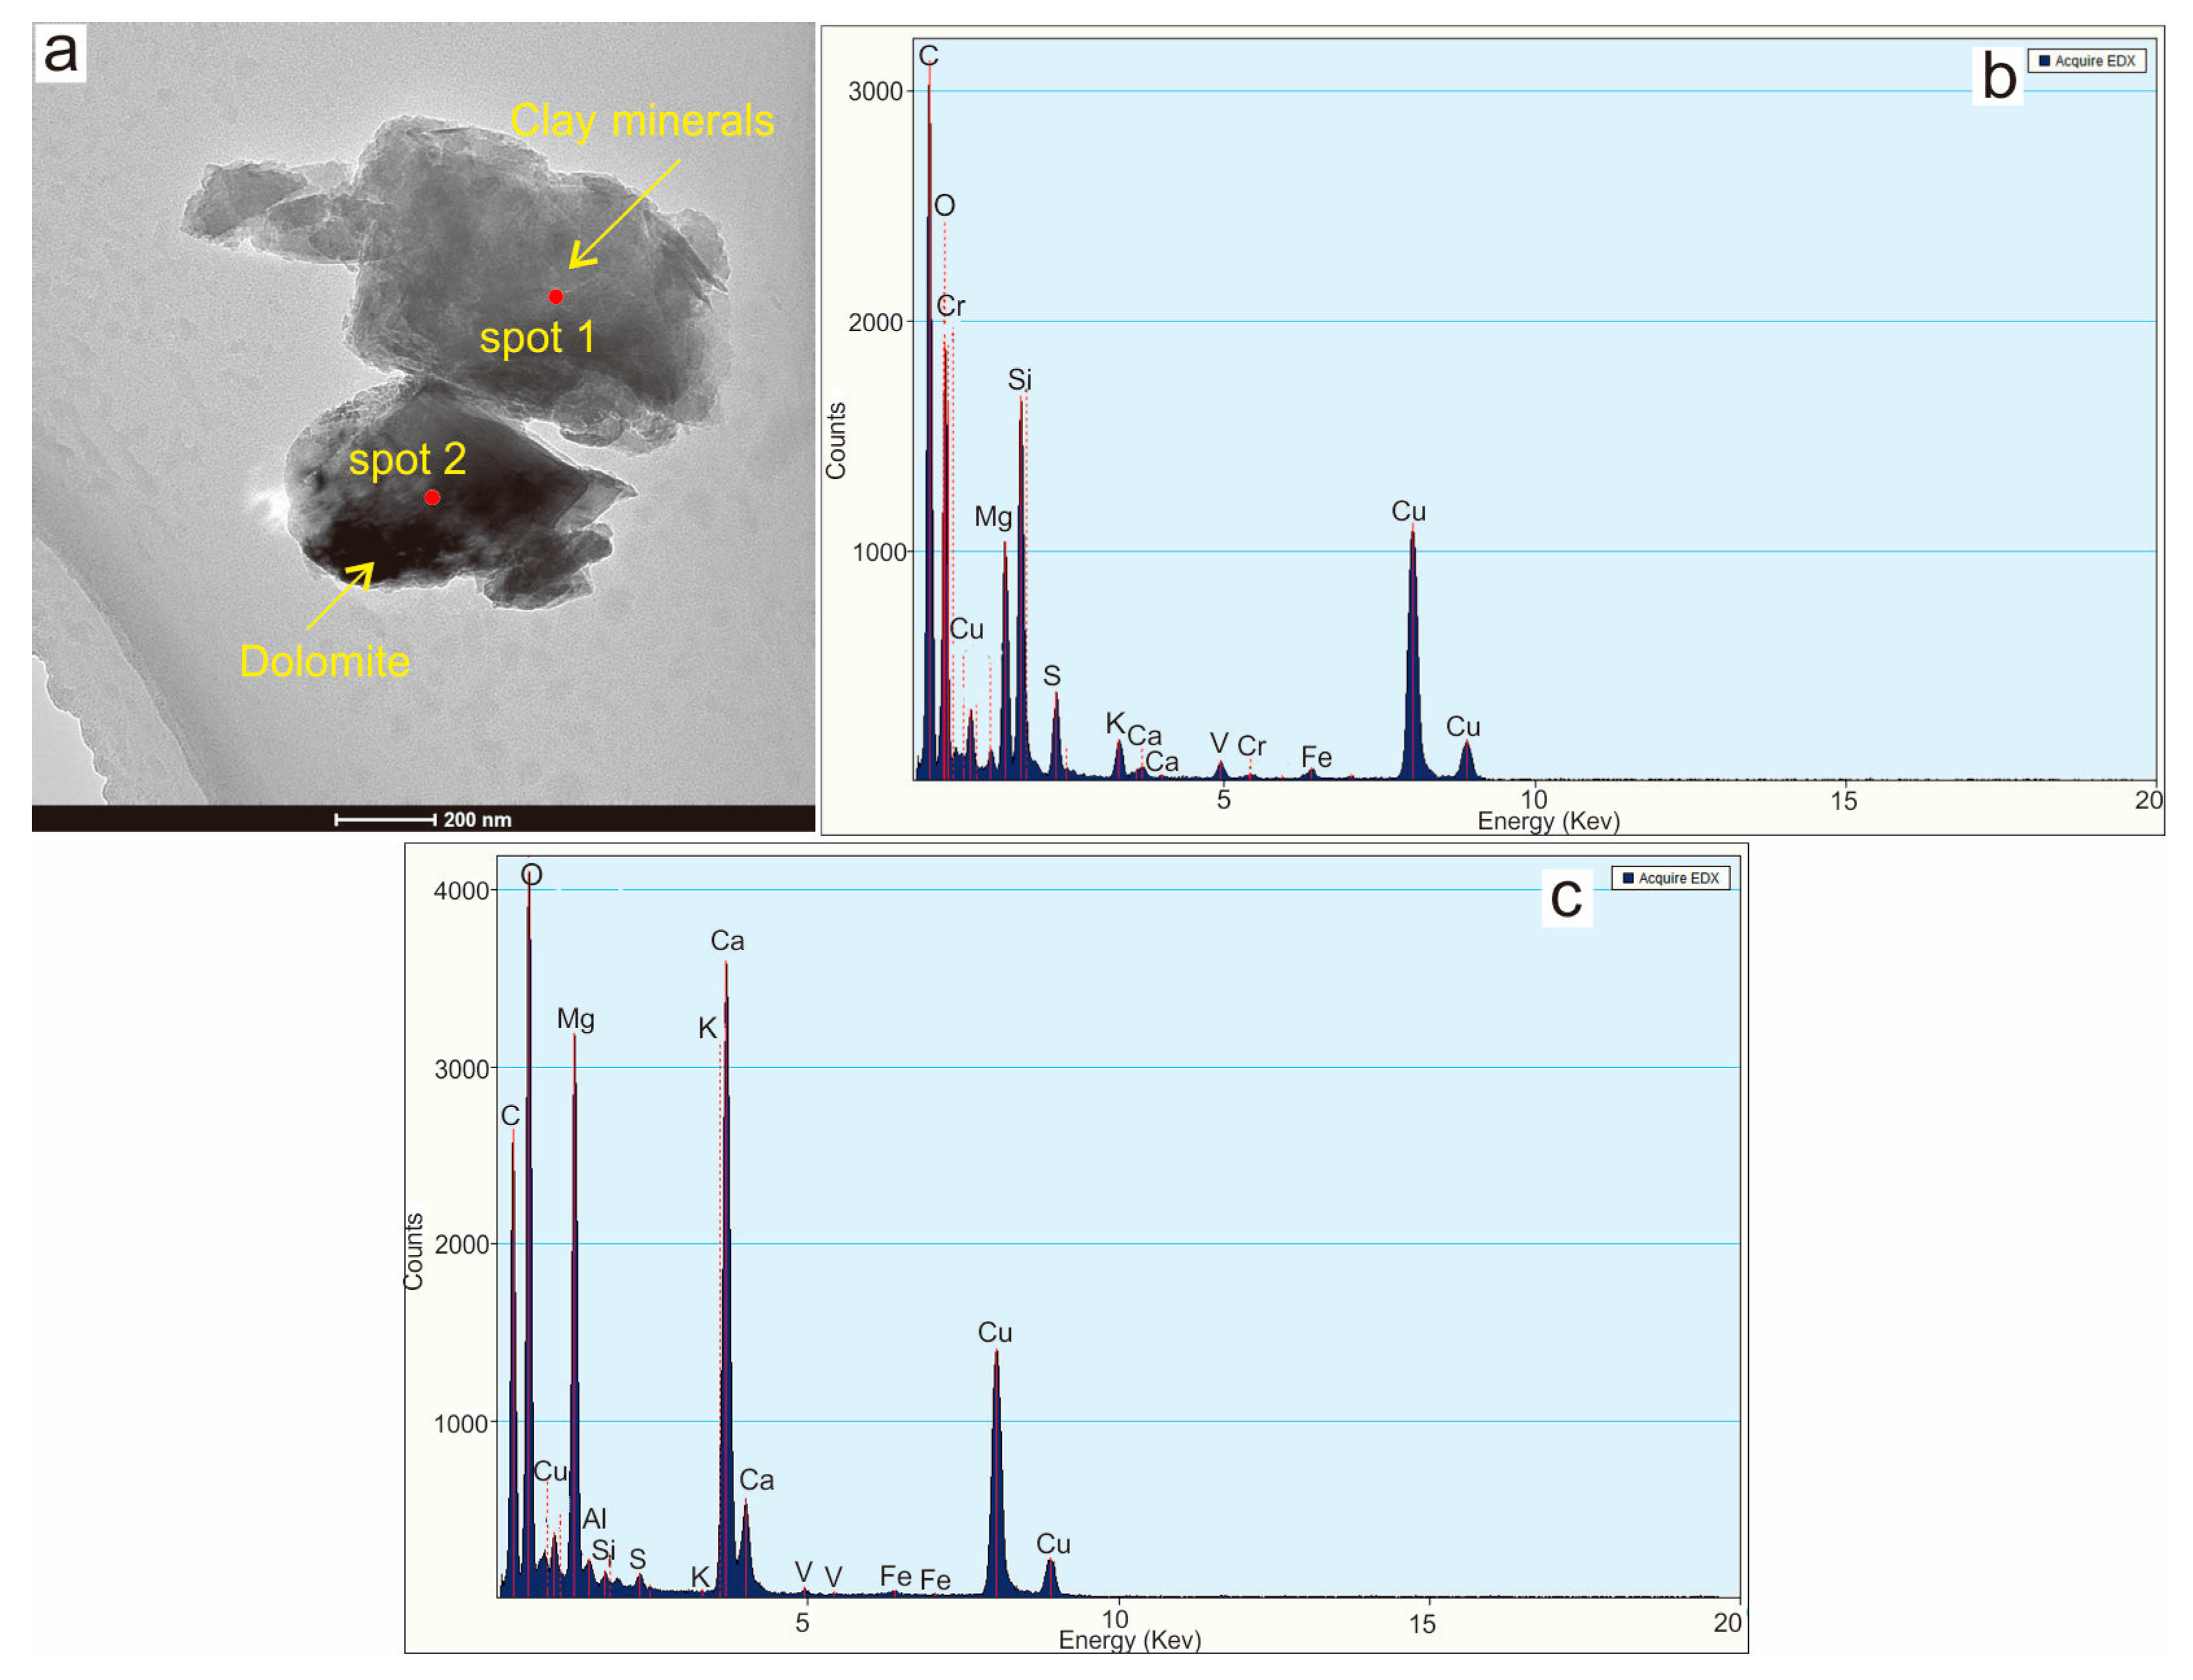The height and width of the screenshot is (1680, 2193).
Task: Click the Acquire EDX legend in panel c
Action: [1670, 878]
